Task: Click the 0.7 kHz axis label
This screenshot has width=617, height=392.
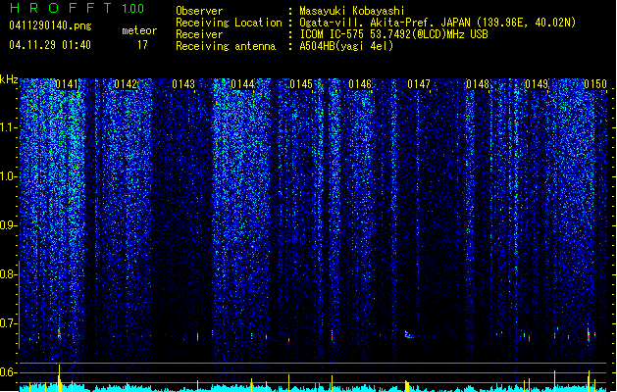Action: click(x=9, y=323)
